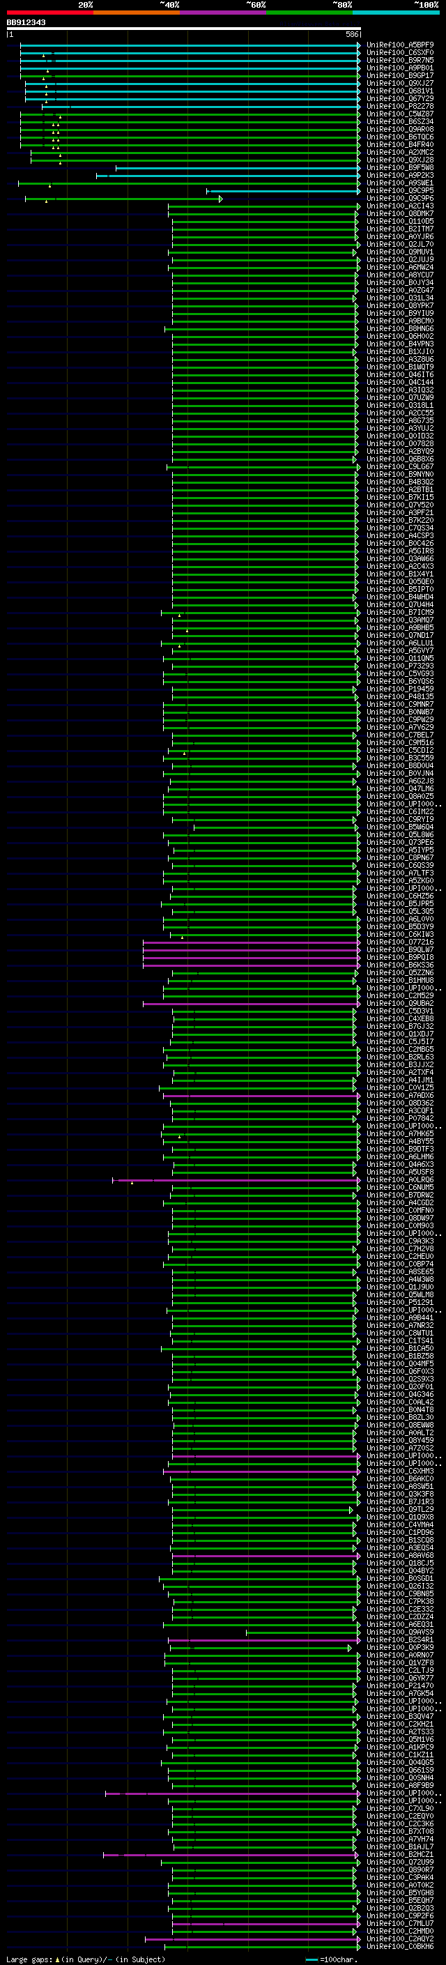Select hit label UniRef100_B4FR40
The height and width of the screenshot is (1965, 446).
click(400, 145)
